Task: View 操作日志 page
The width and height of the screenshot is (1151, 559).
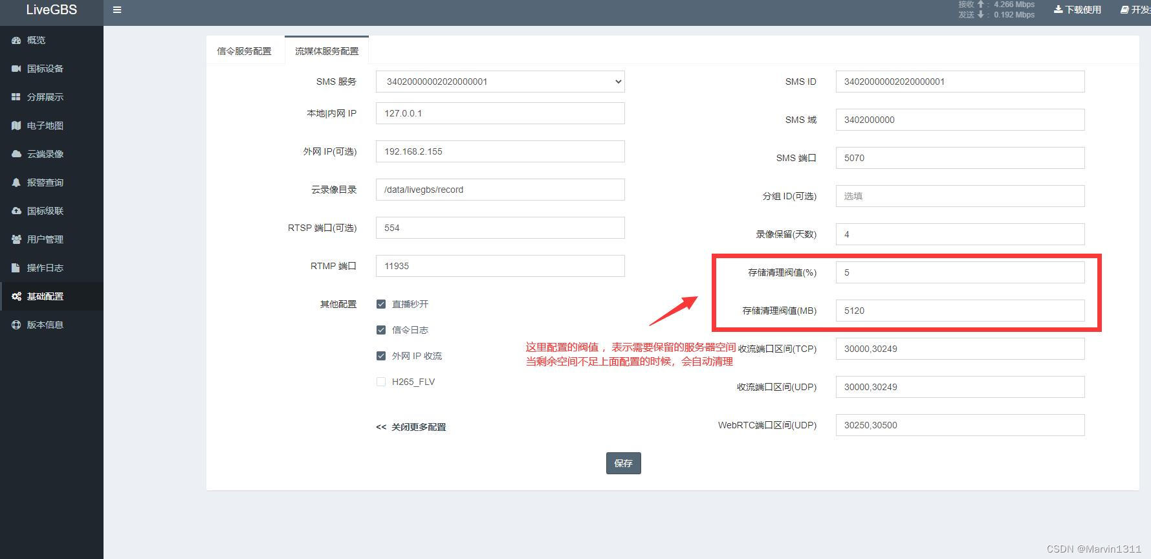Action: 52,268
